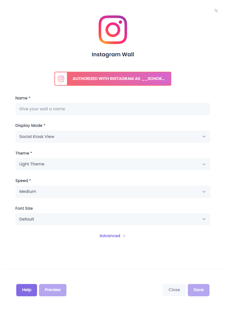Viewport: 226px width, 312px height.
Task: Open the Default font size dropdown
Action: 113,219
